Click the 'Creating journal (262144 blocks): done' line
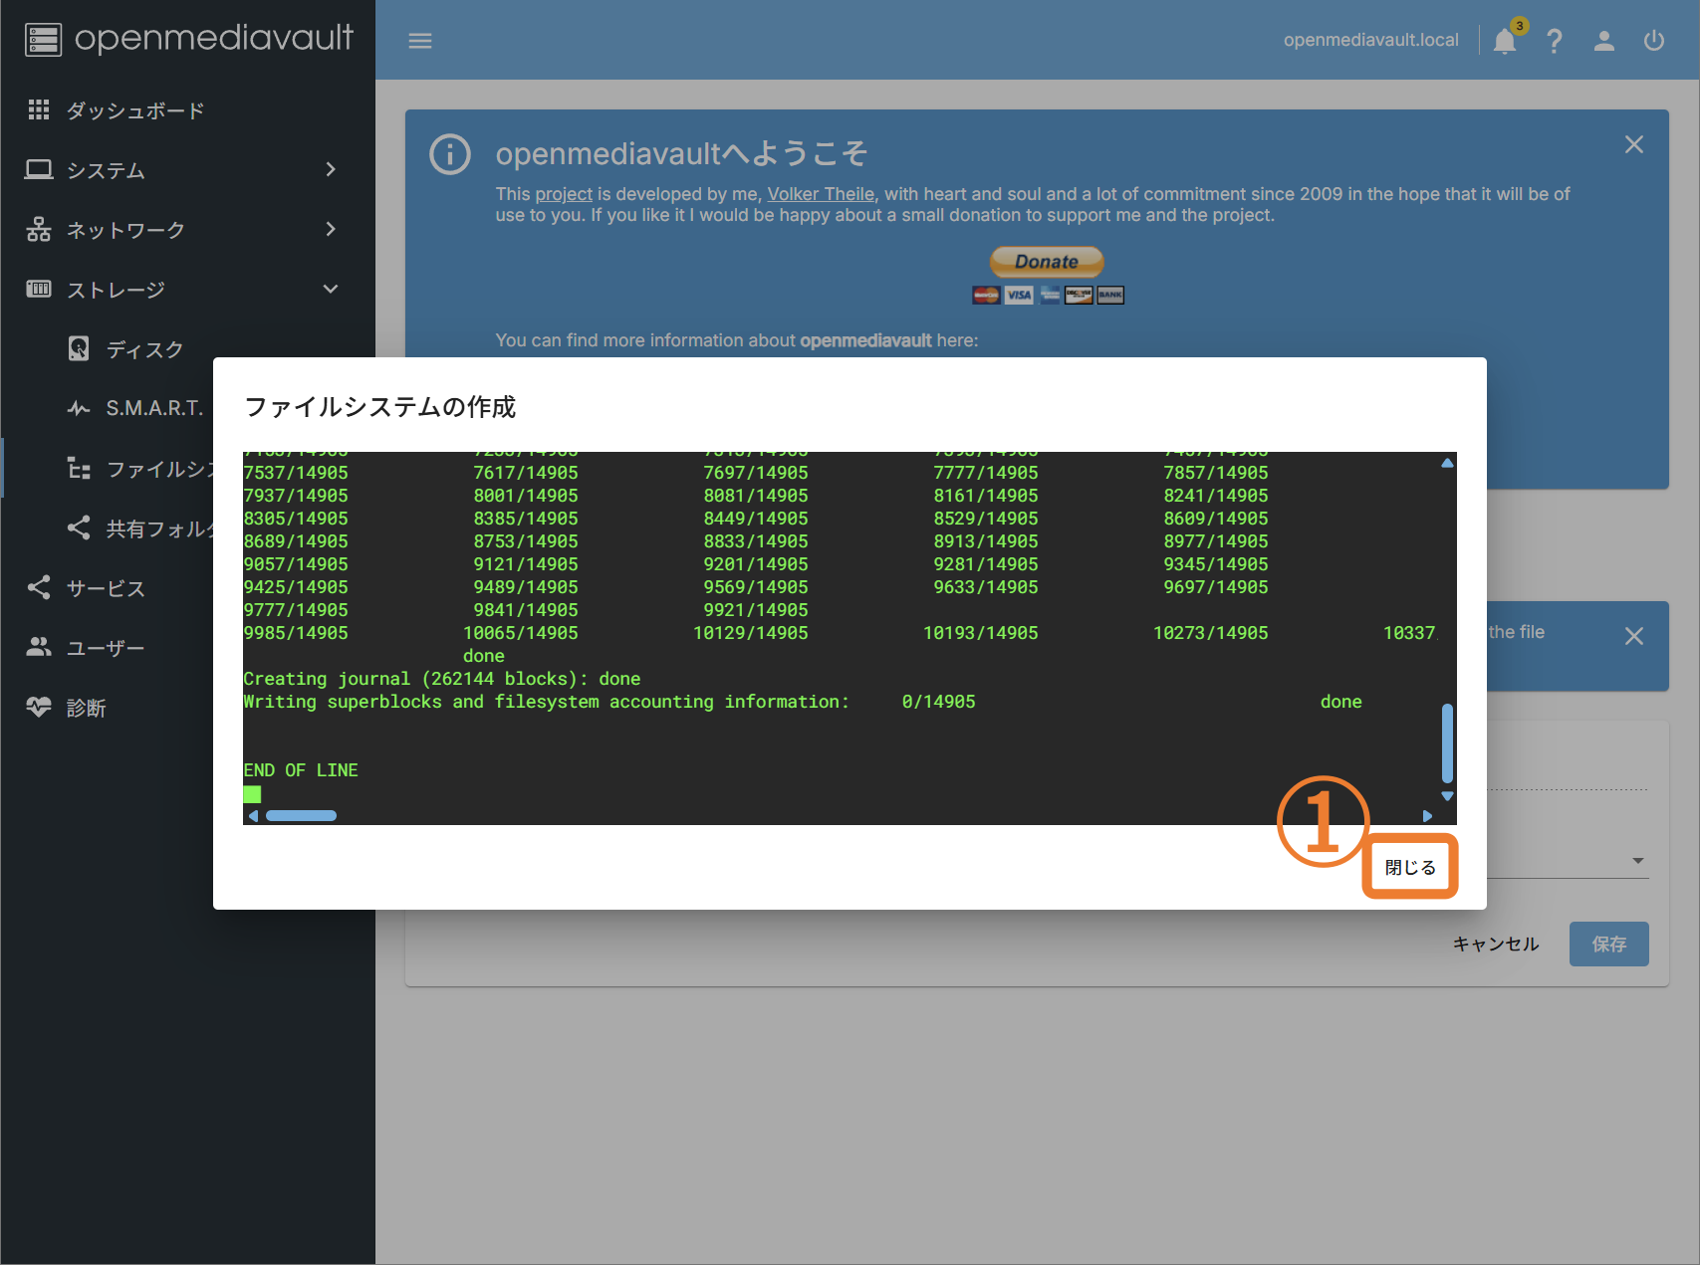The width and height of the screenshot is (1700, 1265). click(x=442, y=679)
